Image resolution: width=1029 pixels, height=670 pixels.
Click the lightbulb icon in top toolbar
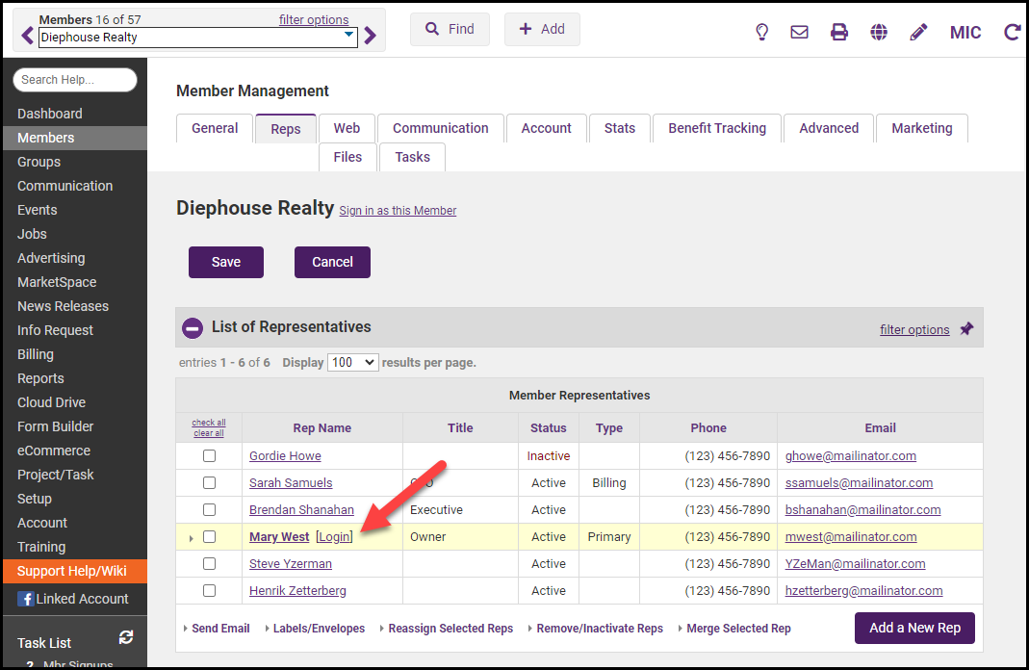(761, 32)
